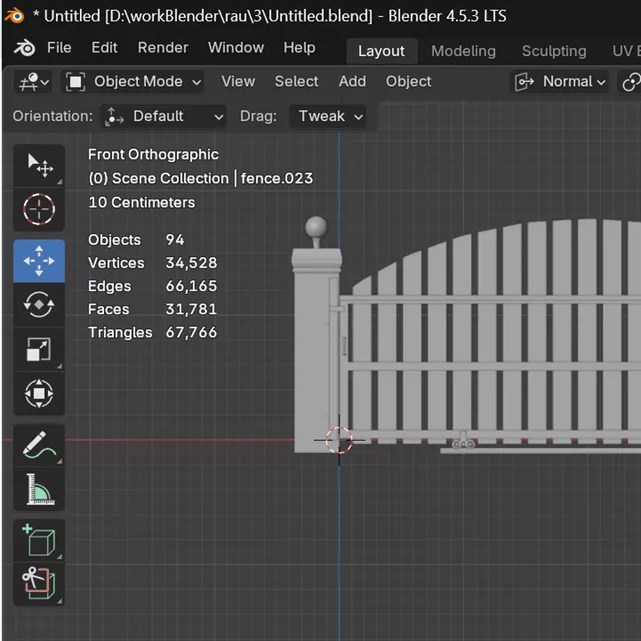This screenshot has width=641, height=641.
Task: Click the 'Front Orthographic' view label
Action: (153, 155)
